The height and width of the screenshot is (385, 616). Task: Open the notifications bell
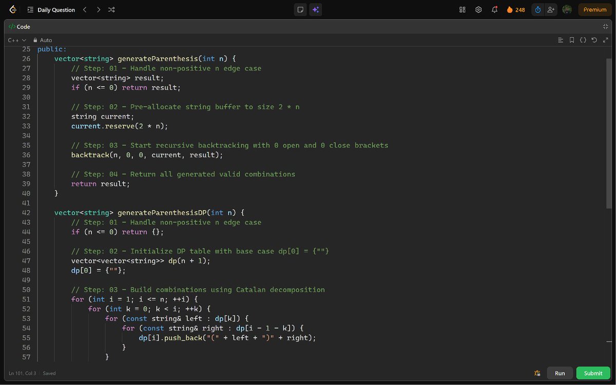tap(494, 10)
